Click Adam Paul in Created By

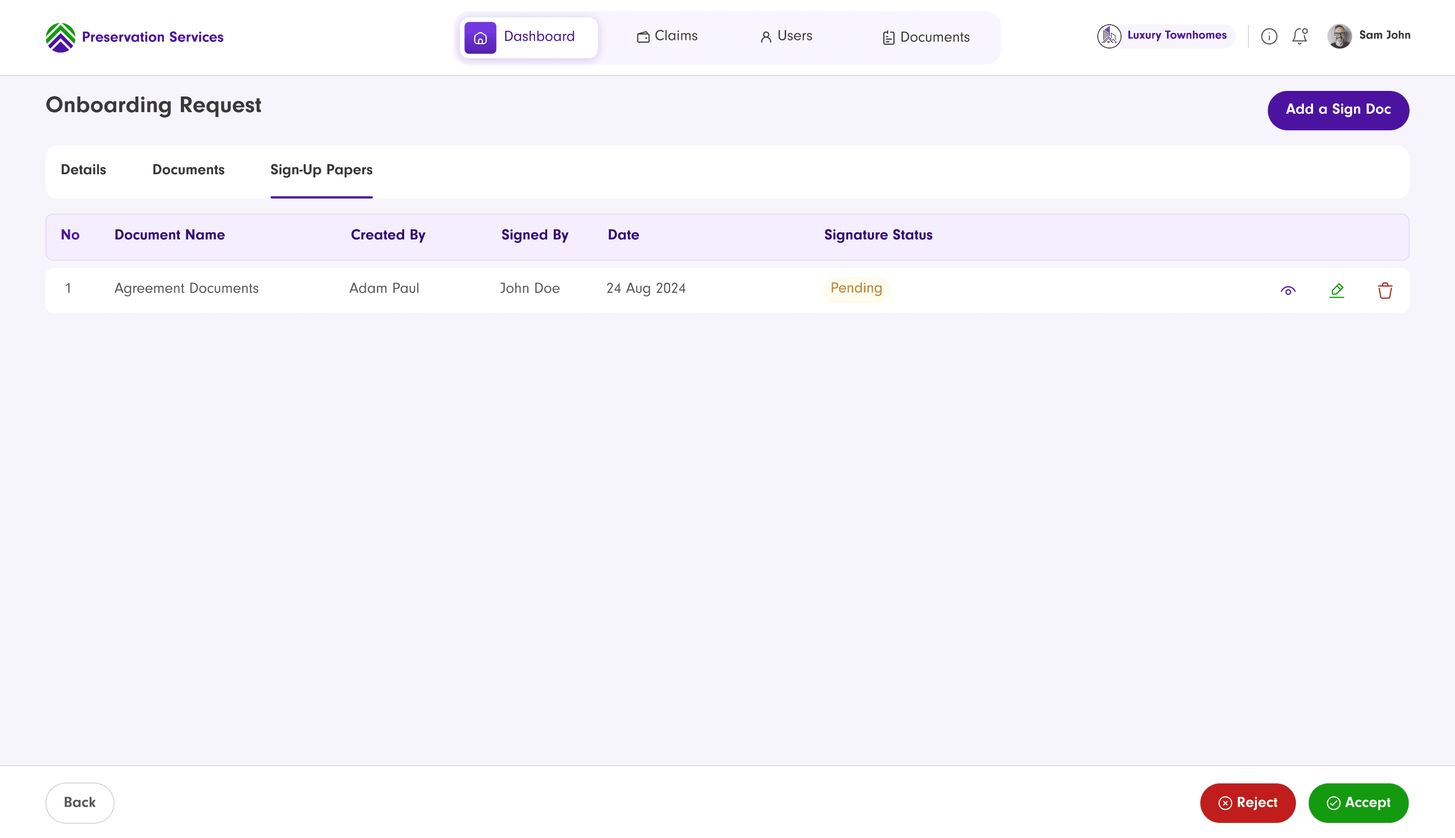(384, 288)
